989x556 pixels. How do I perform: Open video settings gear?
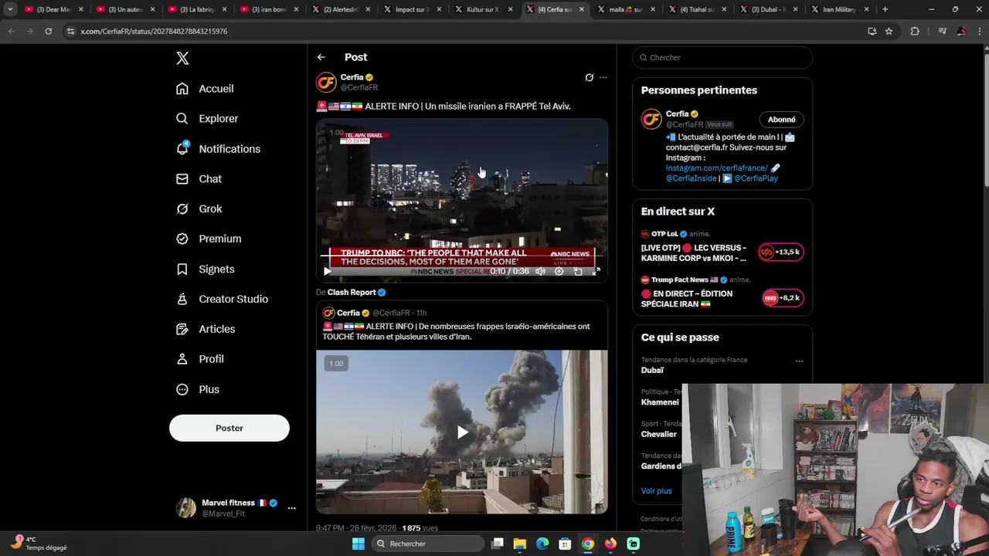(x=559, y=271)
